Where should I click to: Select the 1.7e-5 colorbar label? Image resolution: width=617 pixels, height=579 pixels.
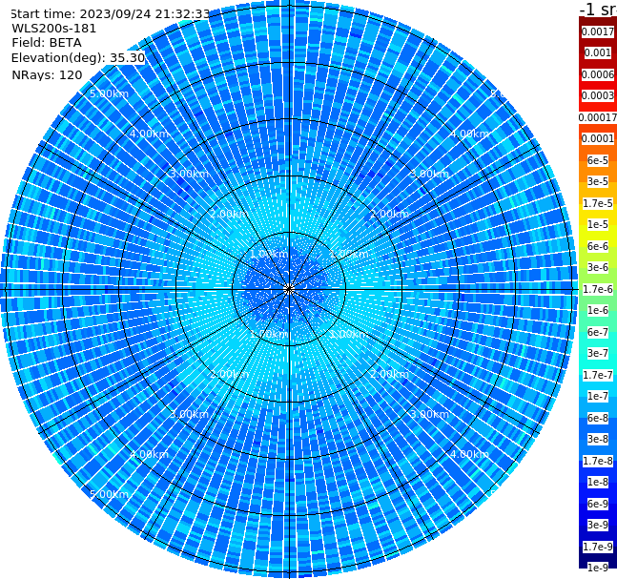[x=598, y=203]
